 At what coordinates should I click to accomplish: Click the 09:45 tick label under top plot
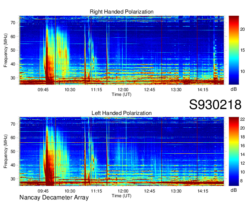[43, 90]
